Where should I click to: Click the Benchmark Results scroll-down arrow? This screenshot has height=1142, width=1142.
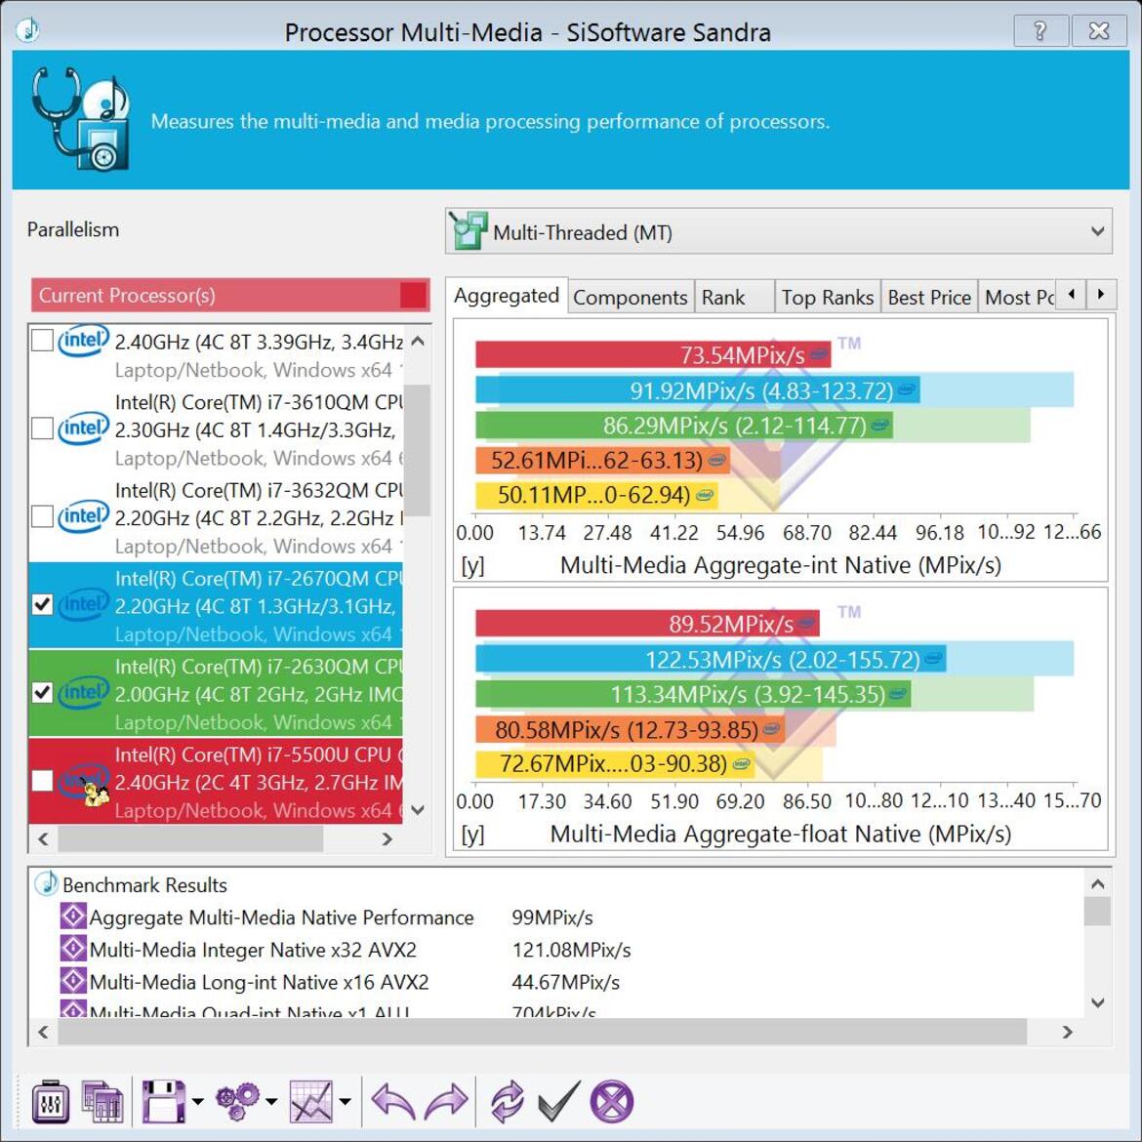point(1097,1002)
